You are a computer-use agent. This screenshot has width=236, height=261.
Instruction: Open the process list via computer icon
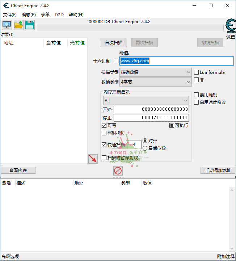(7, 25)
